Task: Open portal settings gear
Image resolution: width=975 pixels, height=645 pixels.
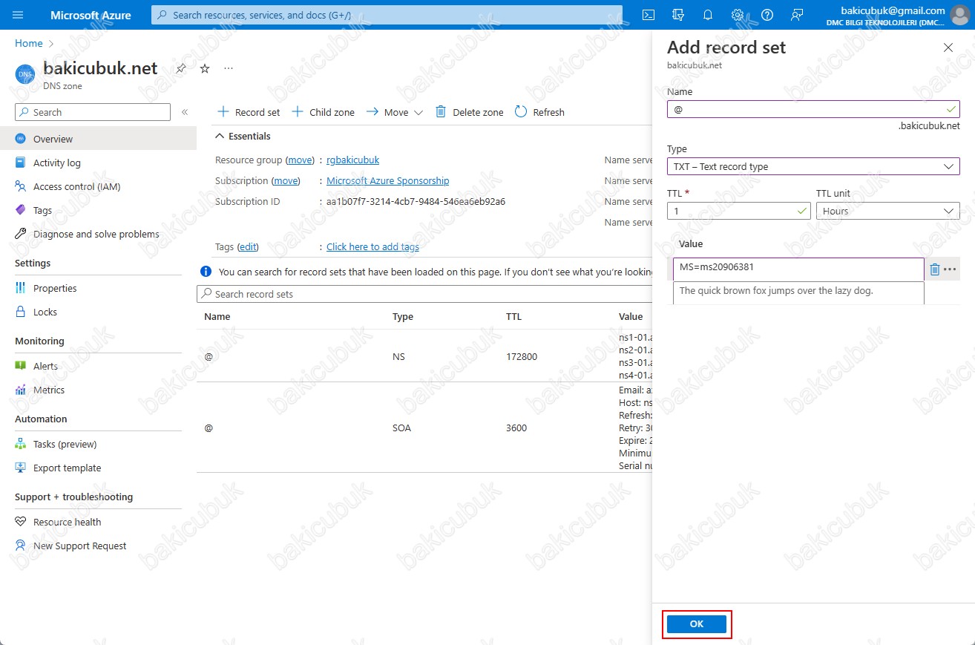Action: click(737, 15)
